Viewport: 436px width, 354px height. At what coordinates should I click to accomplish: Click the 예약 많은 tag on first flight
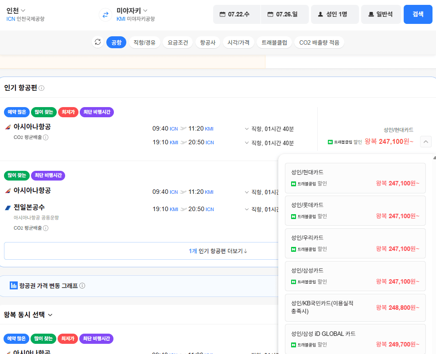(x=17, y=112)
